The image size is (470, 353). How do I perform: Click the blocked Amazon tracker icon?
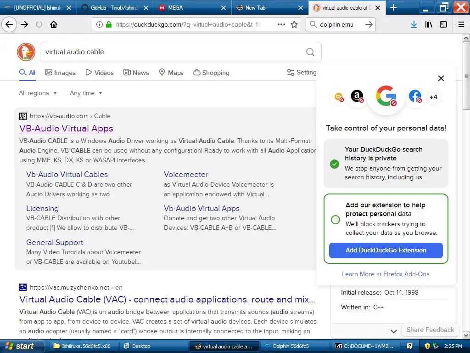(x=357, y=97)
